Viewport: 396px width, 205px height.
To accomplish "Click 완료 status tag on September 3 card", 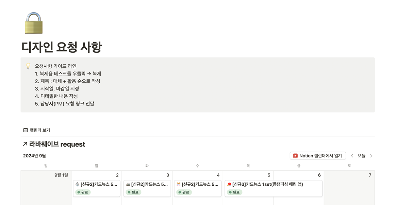I will 133,192.
